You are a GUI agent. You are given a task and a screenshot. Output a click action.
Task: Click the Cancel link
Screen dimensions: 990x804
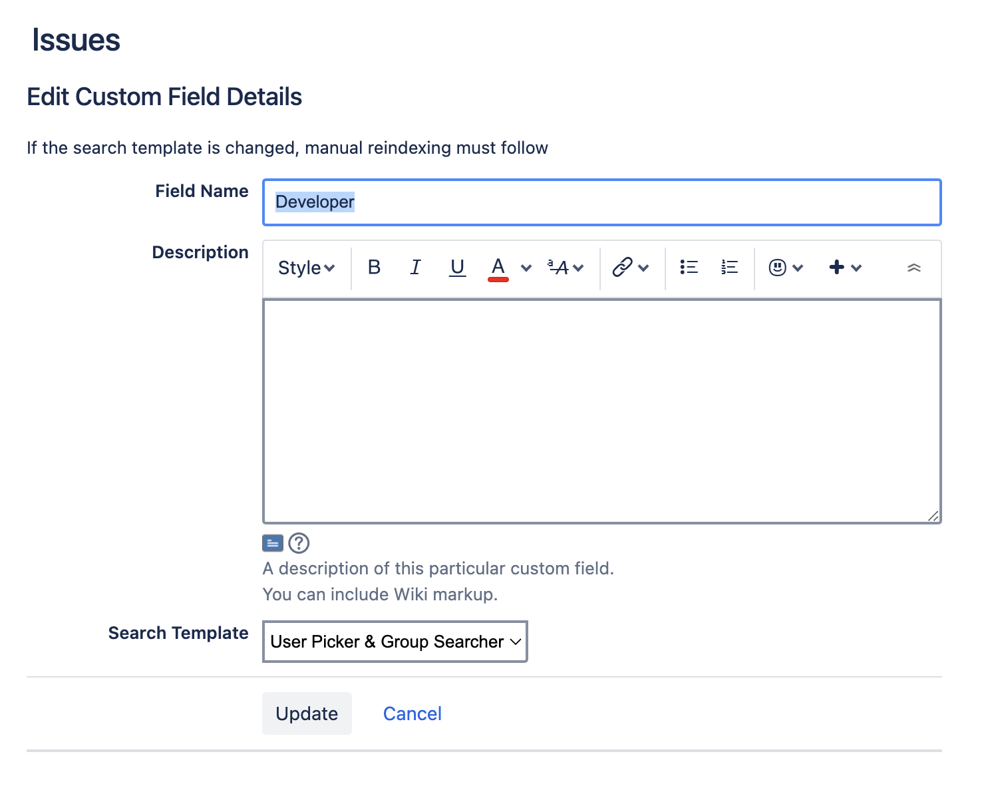click(412, 713)
